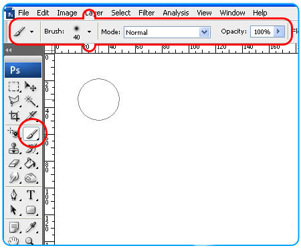Select the Eraser tool
The height and width of the screenshot is (248, 301).
[14, 164]
